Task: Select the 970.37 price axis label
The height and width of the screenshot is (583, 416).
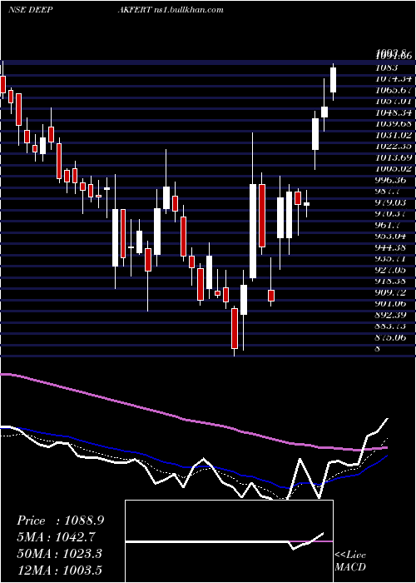Action: [x=391, y=213]
